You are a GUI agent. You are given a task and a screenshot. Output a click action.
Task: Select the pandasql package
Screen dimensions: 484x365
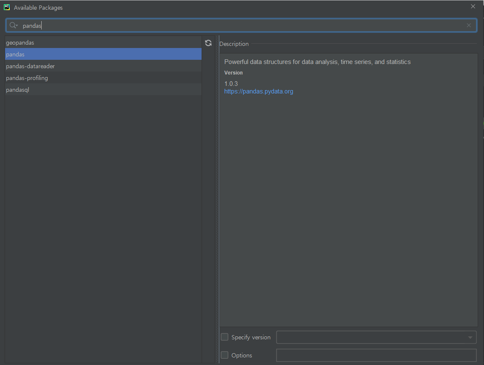click(x=103, y=90)
